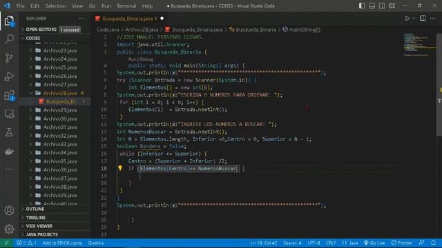Image resolution: width=442 pixels, height=248 pixels.
Task: Show code actions lightbulb on line 18
Action: 119,168
